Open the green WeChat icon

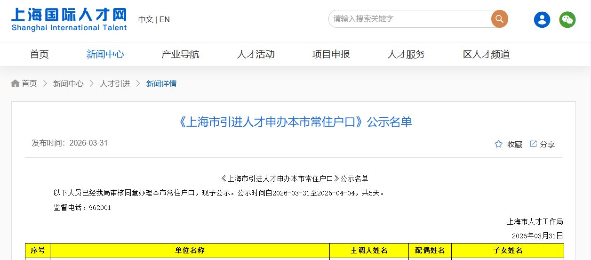tap(567, 19)
